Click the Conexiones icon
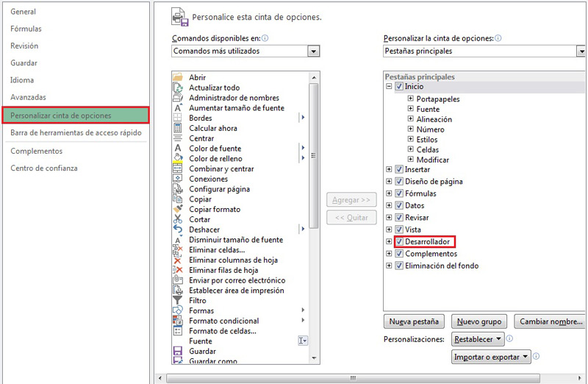This screenshot has width=588, height=384. pos(178,179)
